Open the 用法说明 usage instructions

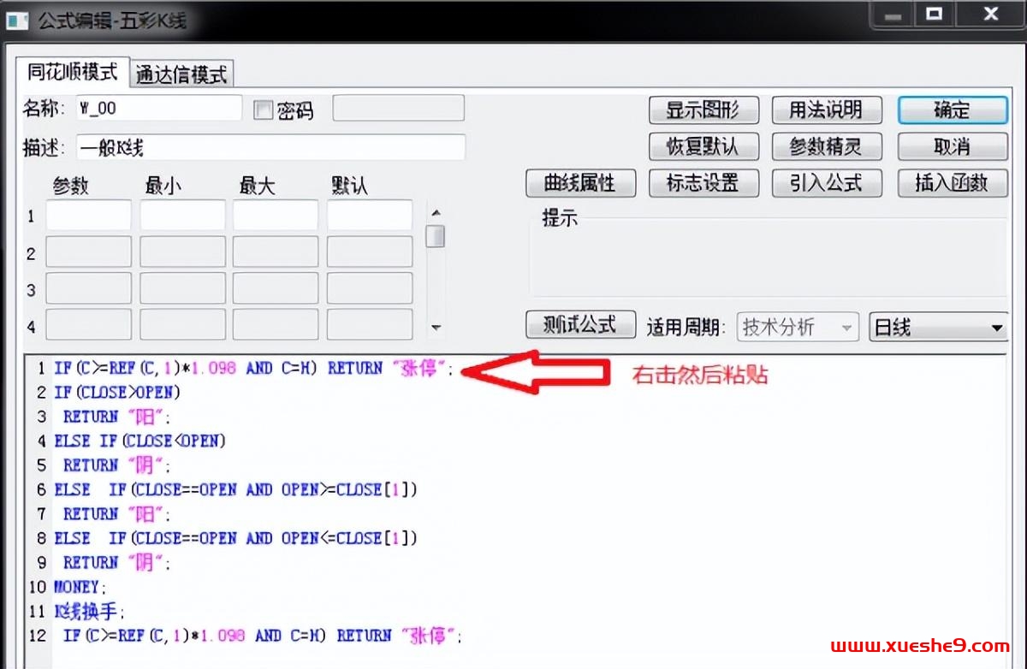[827, 110]
